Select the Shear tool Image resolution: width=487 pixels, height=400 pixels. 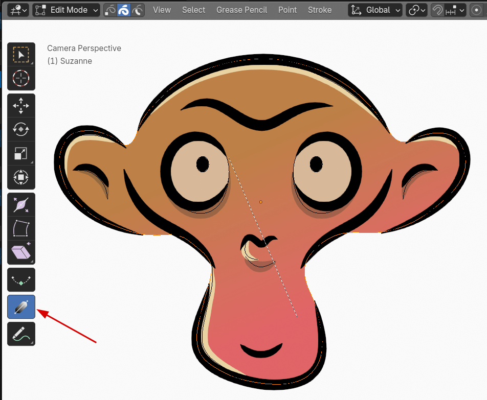(x=21, y=204)
